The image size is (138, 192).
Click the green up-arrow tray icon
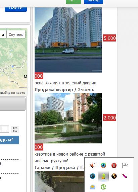(x=103, y=176)
